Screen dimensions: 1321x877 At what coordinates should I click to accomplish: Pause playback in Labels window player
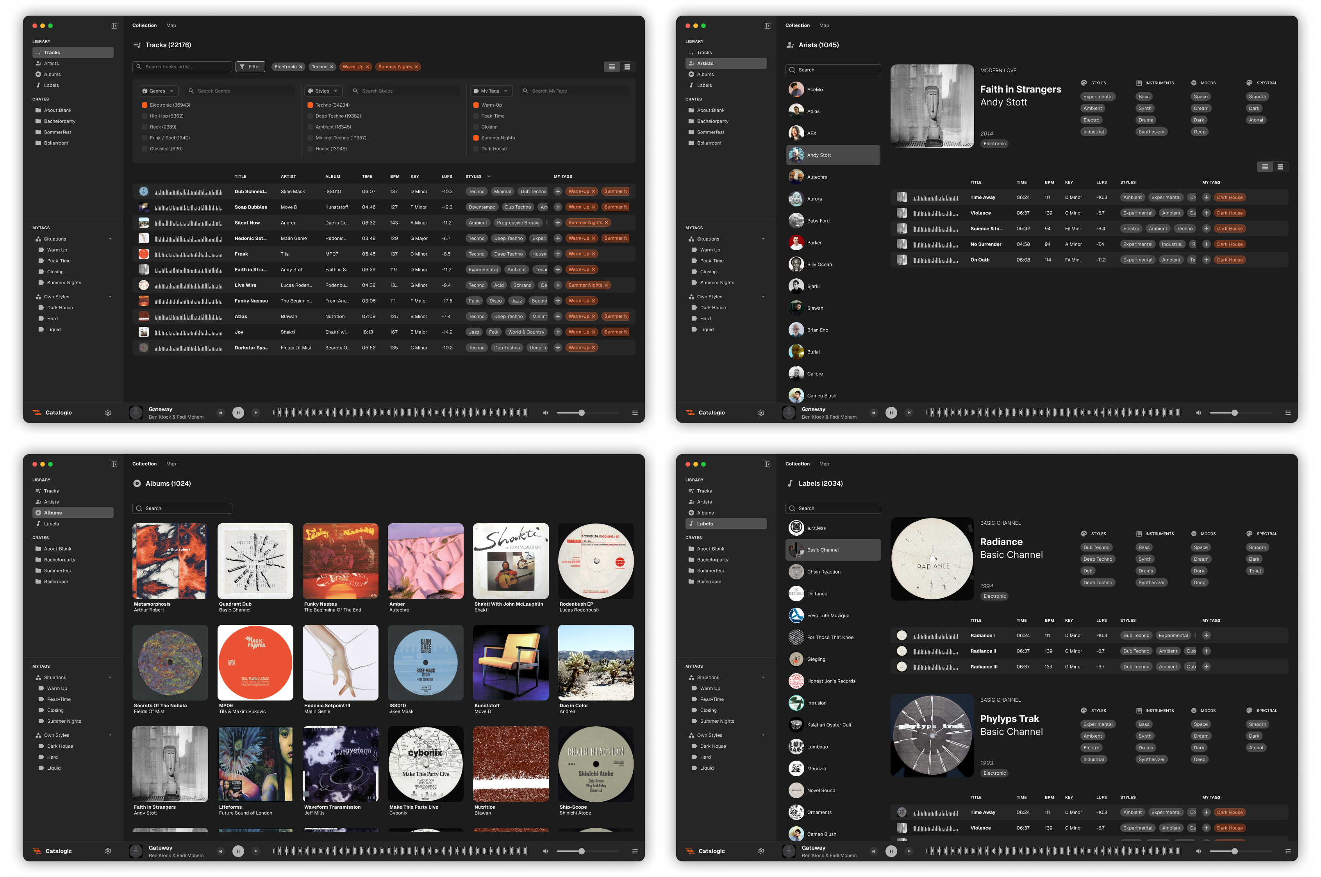(x=891, y=851)
